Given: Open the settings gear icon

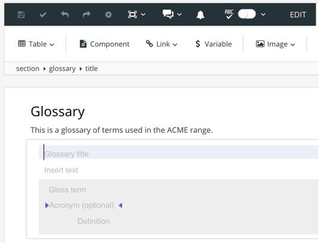Looking at the screenshot, I should (x=108, y=15).
